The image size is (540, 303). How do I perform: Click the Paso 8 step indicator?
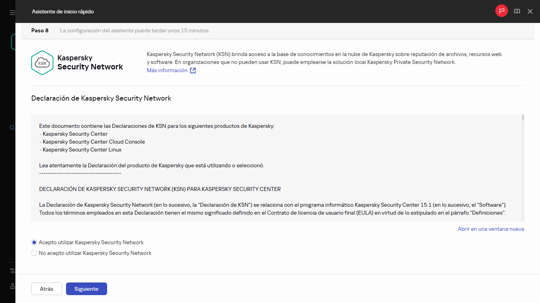pos(40,30)
